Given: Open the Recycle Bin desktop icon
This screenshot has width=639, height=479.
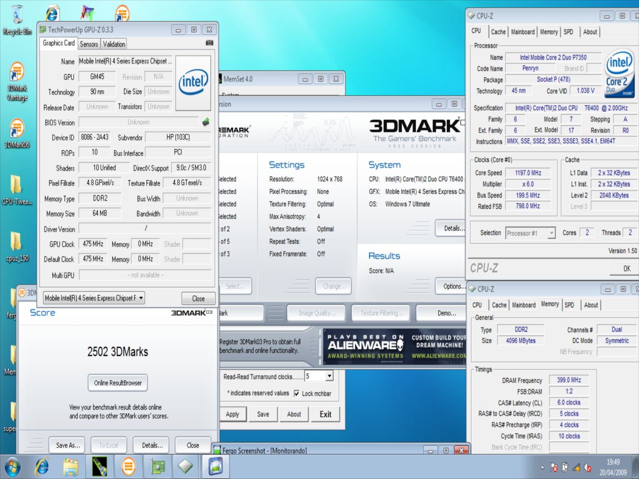Looking at the screenshot, I should pyautogui.click(x=16, y=20).
